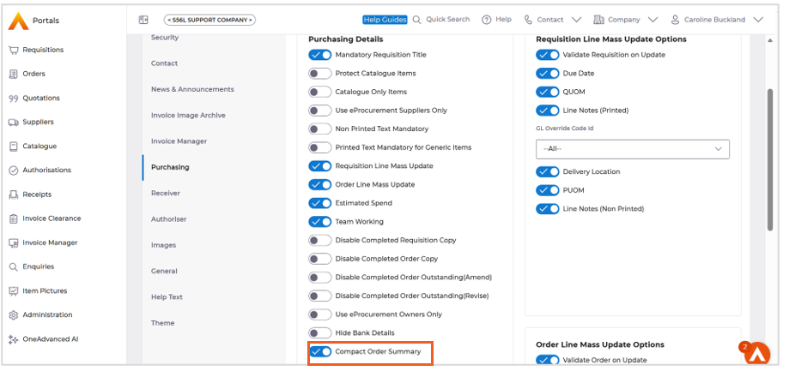Click the Enquiries magnifier icon
789x371 pixels.
pyautogui.click(x=13, y=267)
